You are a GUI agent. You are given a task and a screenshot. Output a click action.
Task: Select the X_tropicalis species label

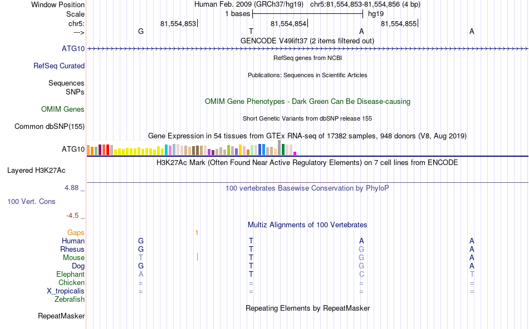pos(66,291)
